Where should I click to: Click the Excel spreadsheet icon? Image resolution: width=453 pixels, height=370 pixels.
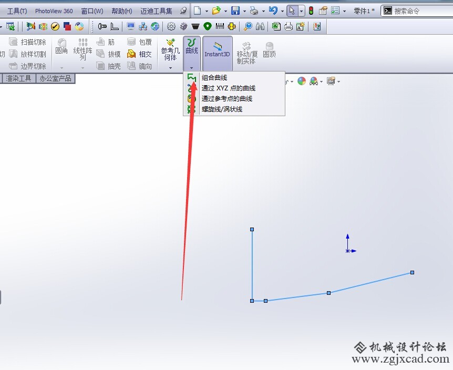[276, 27]
